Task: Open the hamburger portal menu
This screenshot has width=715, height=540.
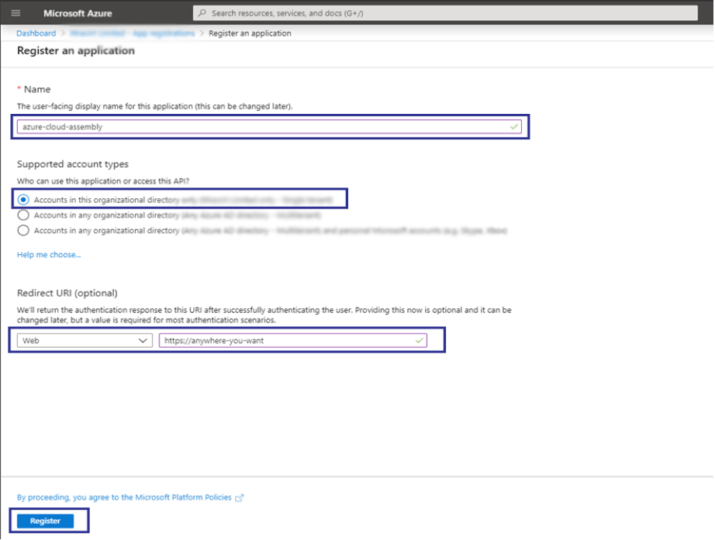Action: tap(16, 12)
